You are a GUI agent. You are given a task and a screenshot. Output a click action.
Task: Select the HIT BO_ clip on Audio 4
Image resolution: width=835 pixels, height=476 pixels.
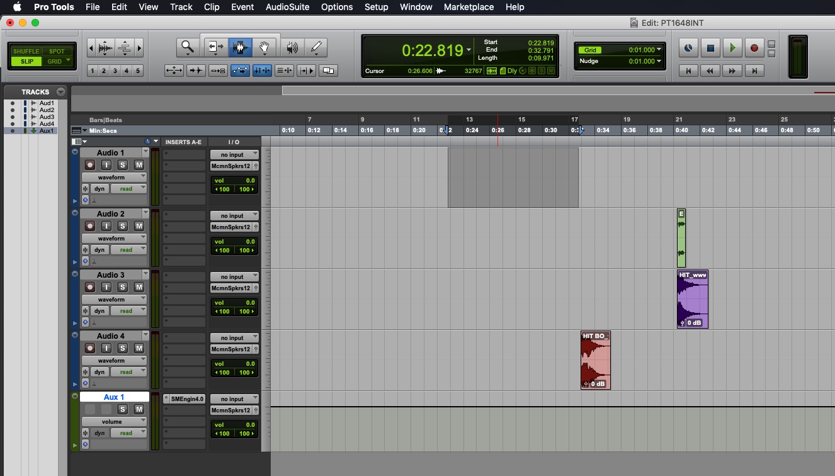pyautogui.click(x=596, y=360)
